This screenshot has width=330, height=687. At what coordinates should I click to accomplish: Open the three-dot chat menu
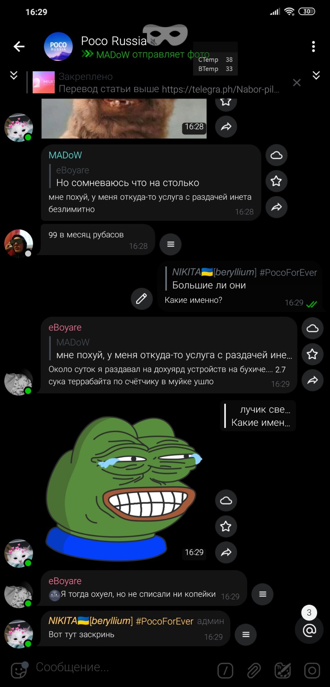pyautogui.click(x=313, y=47)
